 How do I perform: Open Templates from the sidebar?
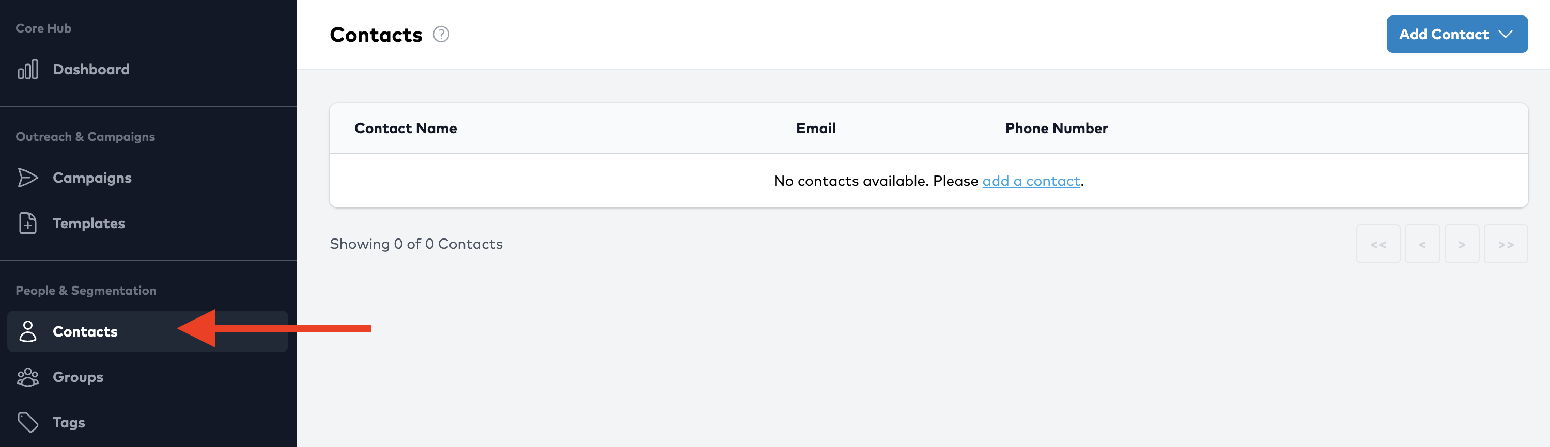click(x=89, y=223)
